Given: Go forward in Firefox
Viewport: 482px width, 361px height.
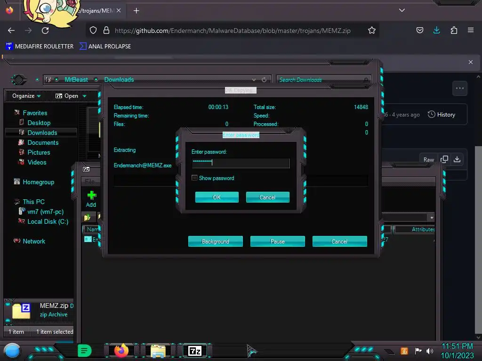Looking at the screenshot, I should pos(28,31).
